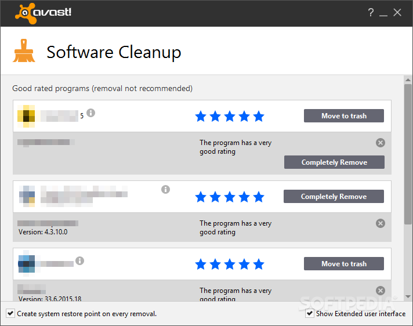This screenshot has height=326, width=413.
Task: Minimize the Software Cleanup window
Action: (x=383, y=15)
